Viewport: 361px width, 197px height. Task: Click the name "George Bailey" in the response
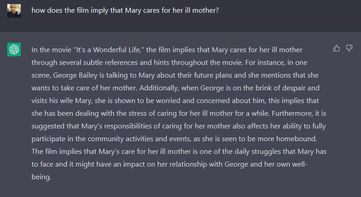[75, 75]
